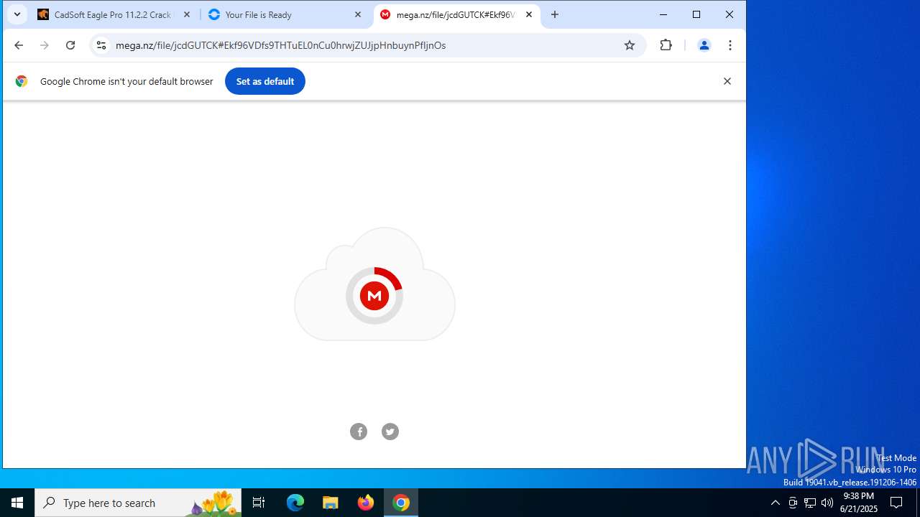This screenshot has height=517, width=920.
Task: Open the Twitter share icon
Action: pos(390,432)
